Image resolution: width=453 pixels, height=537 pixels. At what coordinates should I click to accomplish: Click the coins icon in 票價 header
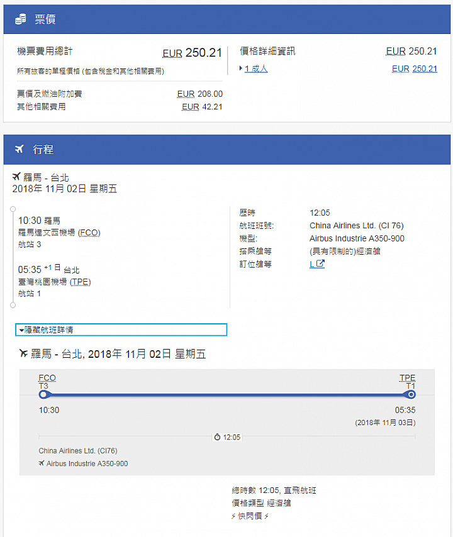(21, 19)
